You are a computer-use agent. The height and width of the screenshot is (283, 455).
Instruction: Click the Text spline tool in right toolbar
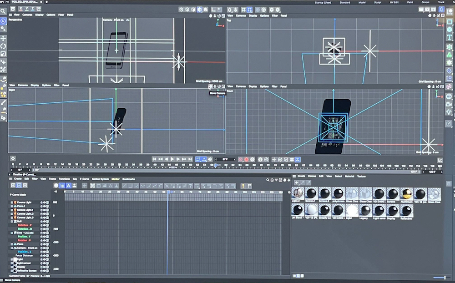pyautogui.click(x=450, y=37)
